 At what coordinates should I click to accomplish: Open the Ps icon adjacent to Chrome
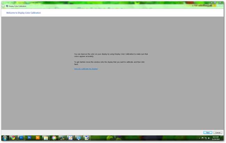pos(21,138)
